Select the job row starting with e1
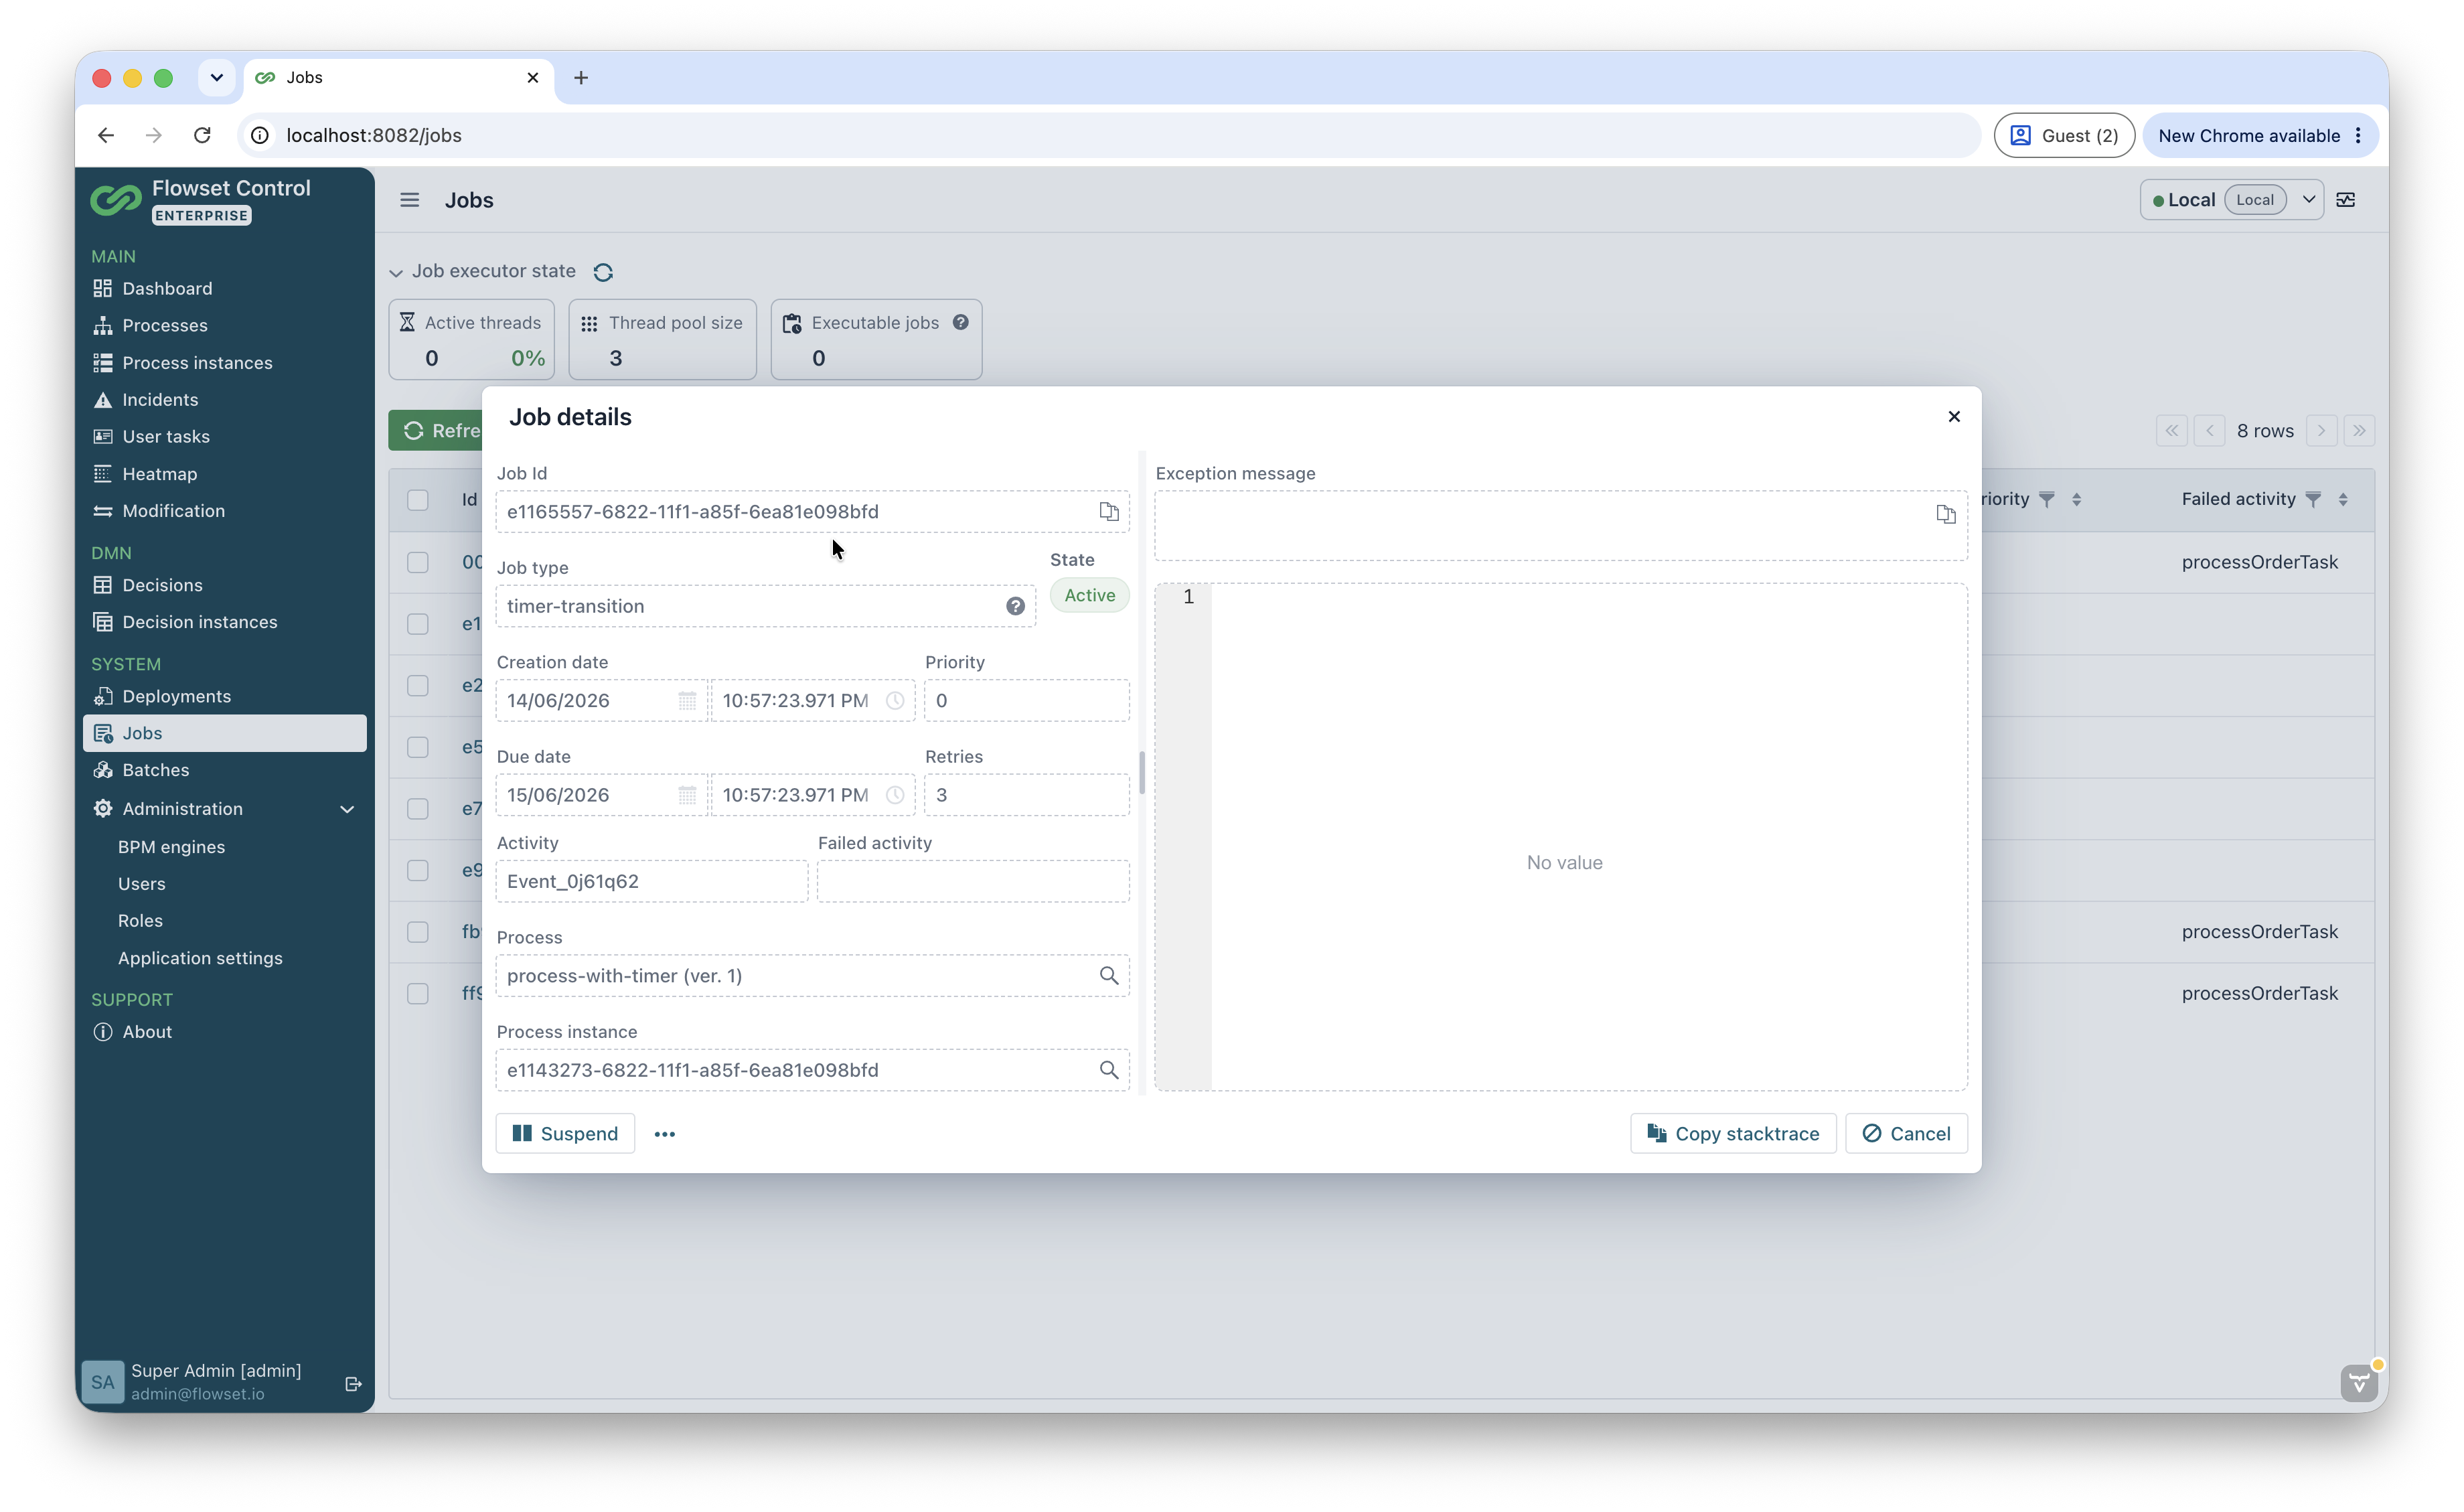The width and height of the screenshot is (2464, 1512). 418,624
